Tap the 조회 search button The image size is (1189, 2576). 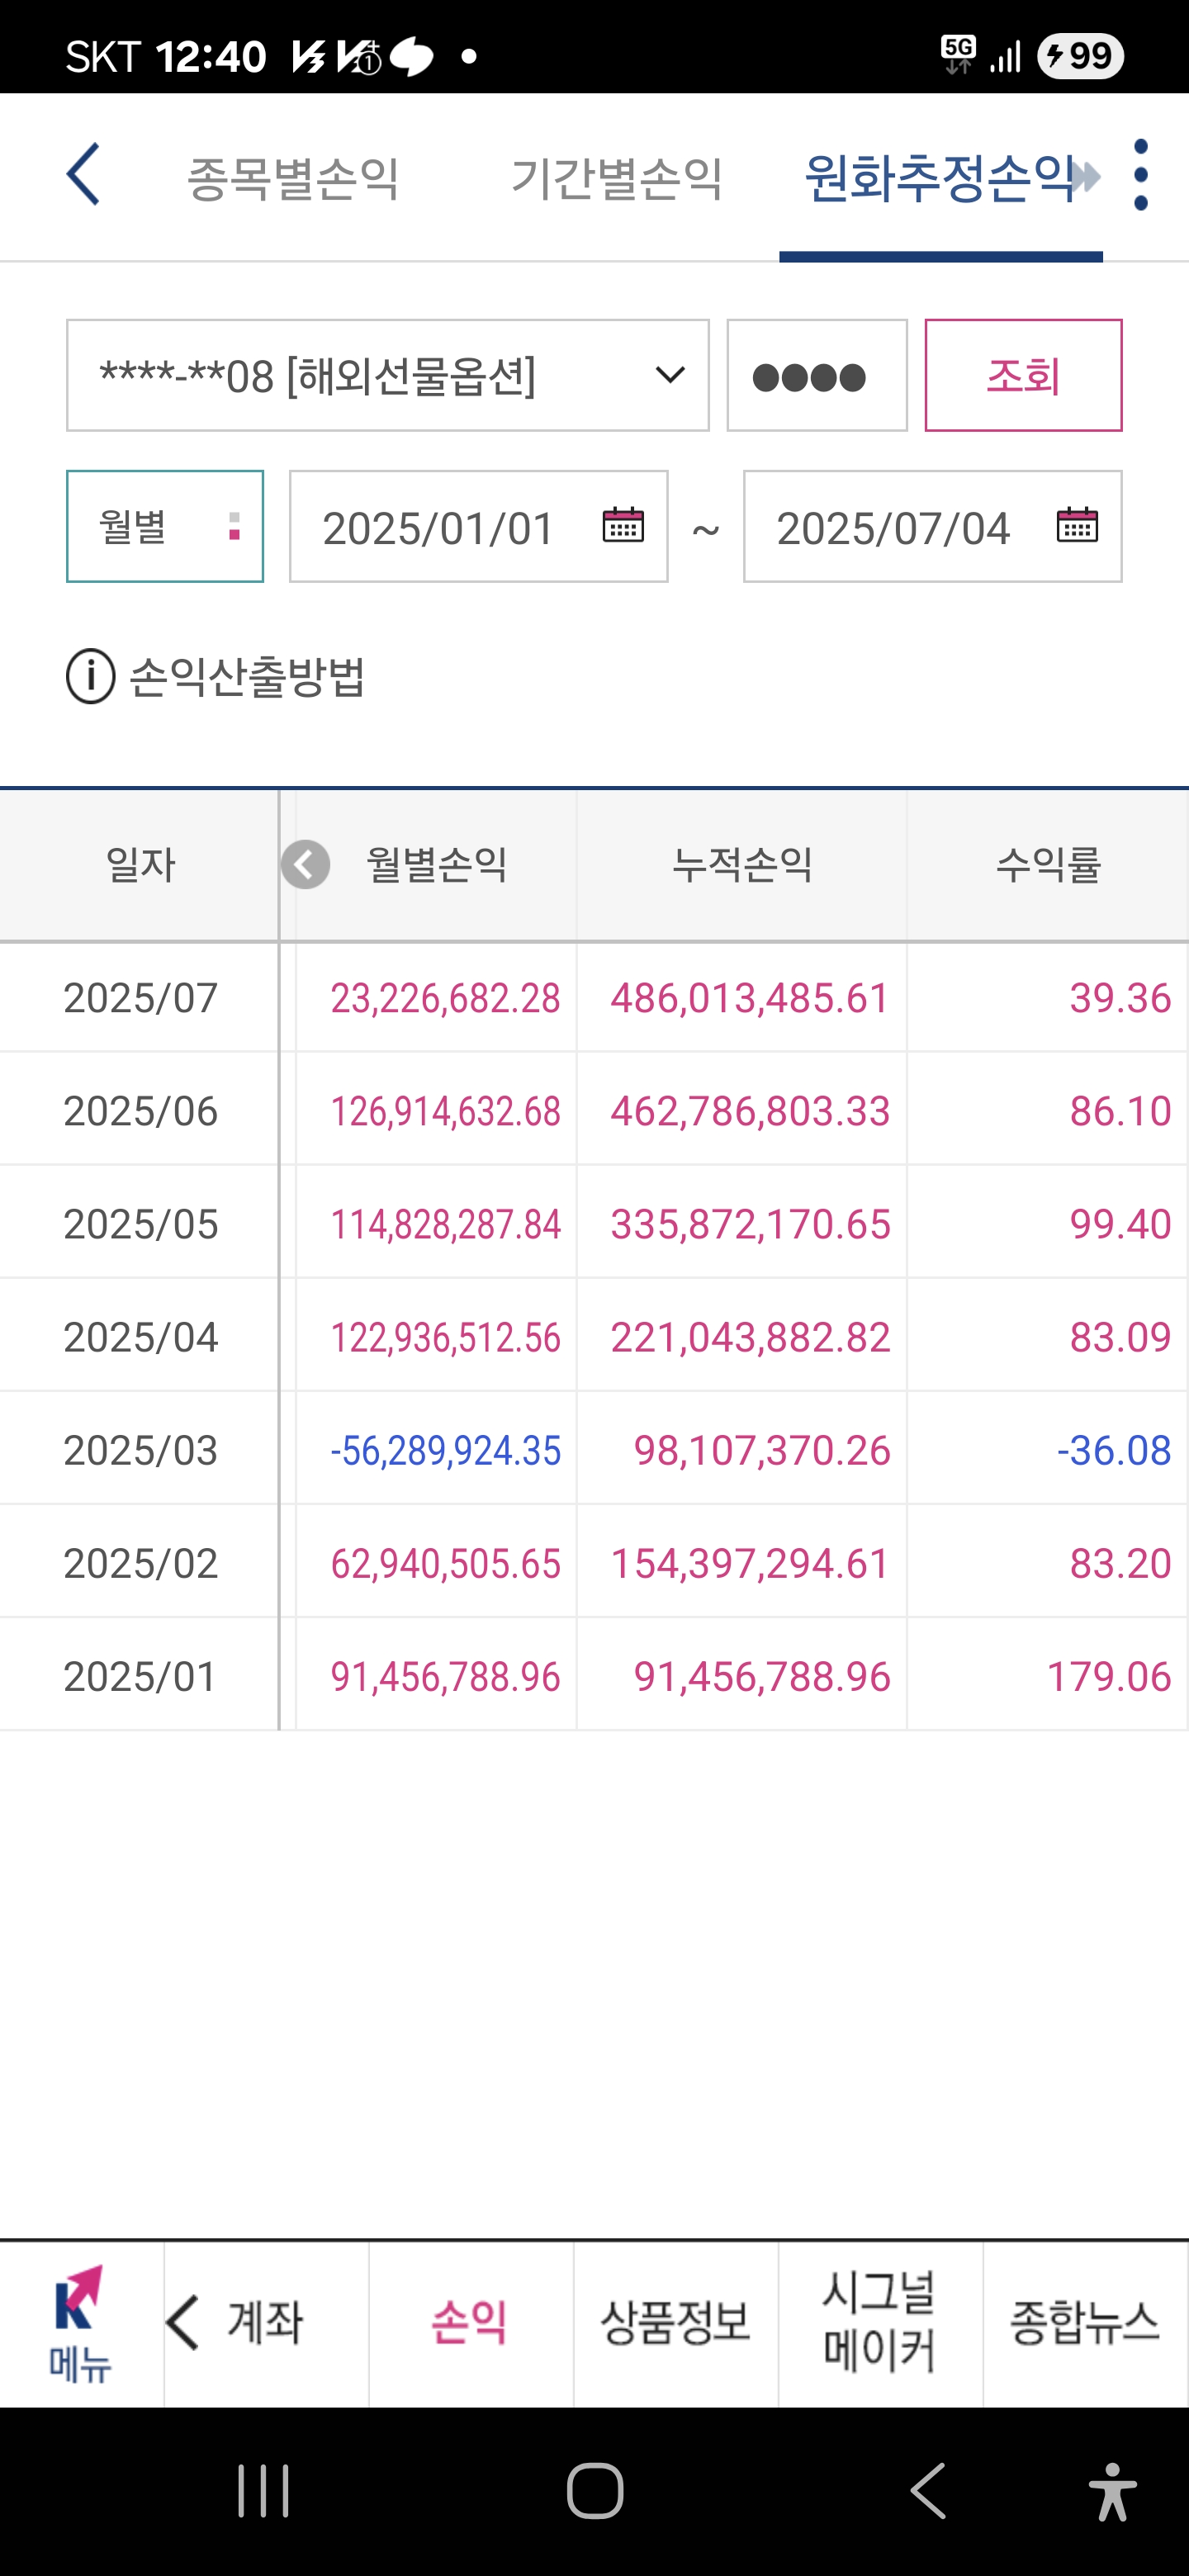tap(1023, 376)
